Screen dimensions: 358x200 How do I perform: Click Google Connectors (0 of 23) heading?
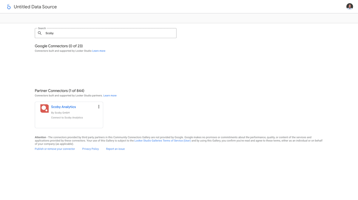[59, 46]
